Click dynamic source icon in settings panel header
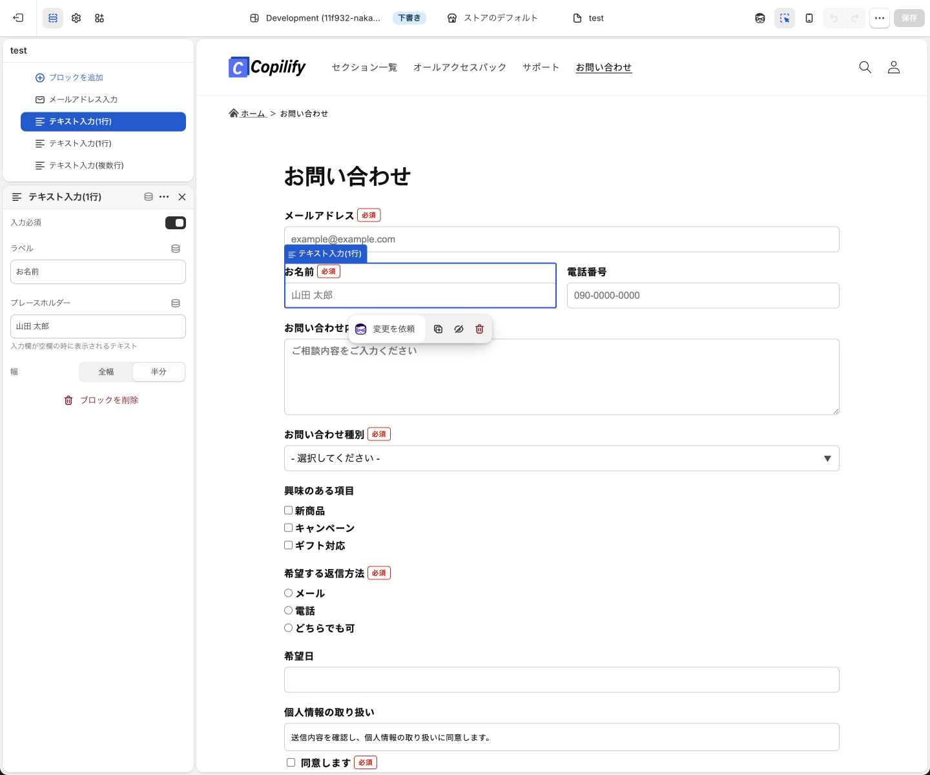The image size is (930, 775). (x=149, y=197)
